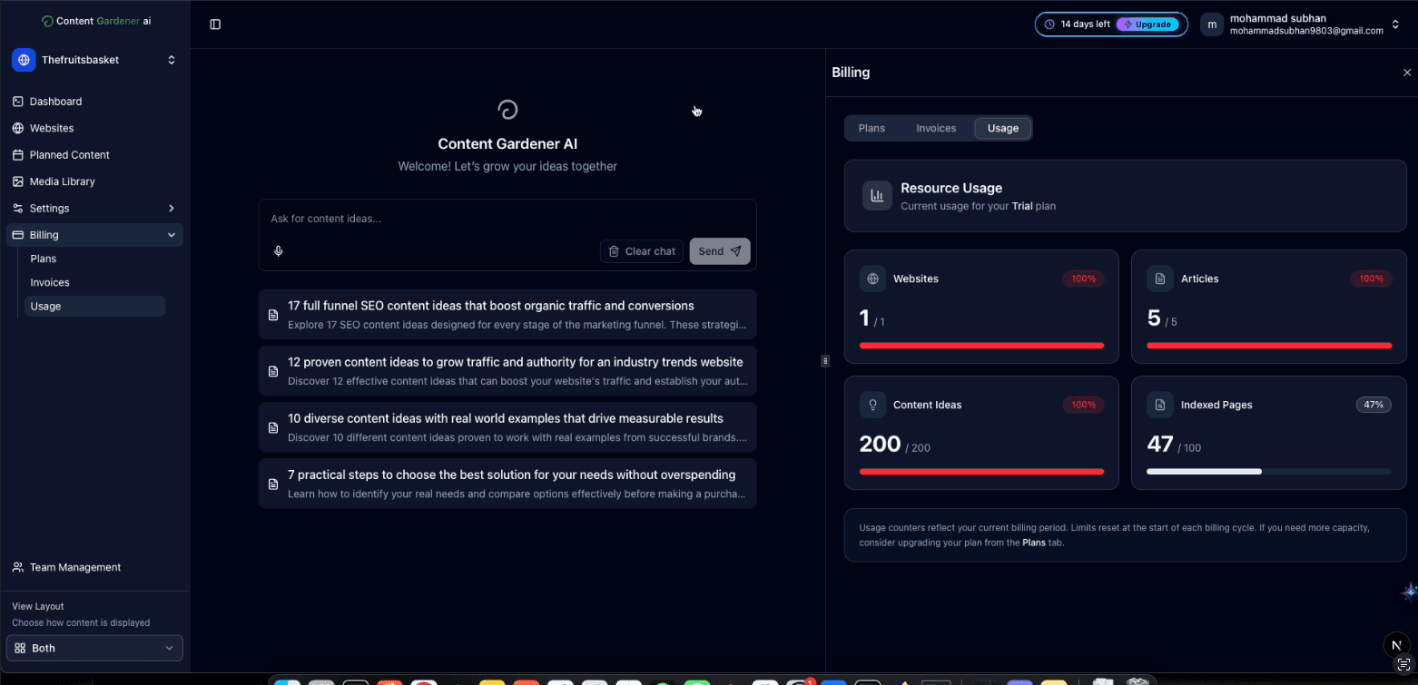Click the page icon on the Indexed Pages card
The height and width of the screenshot is (685, 1418).
coord(1160,405)
